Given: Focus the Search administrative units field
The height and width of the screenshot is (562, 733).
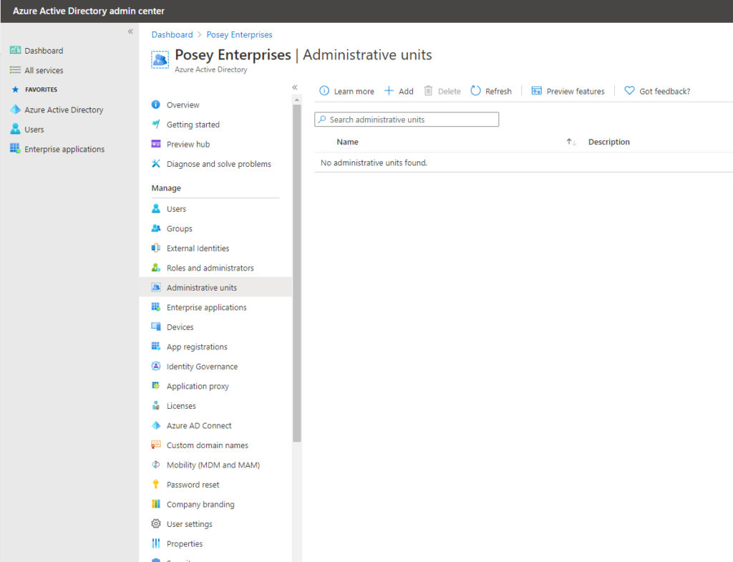Looking at the screenshot, I should pyautogui.click(x=407, y=120).
